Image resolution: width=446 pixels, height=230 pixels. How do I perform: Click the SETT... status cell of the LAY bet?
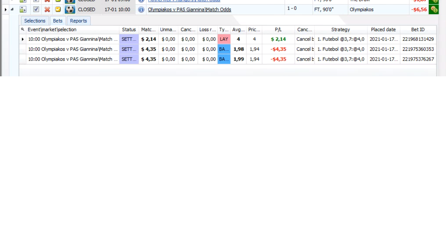[x=129, y=39]
